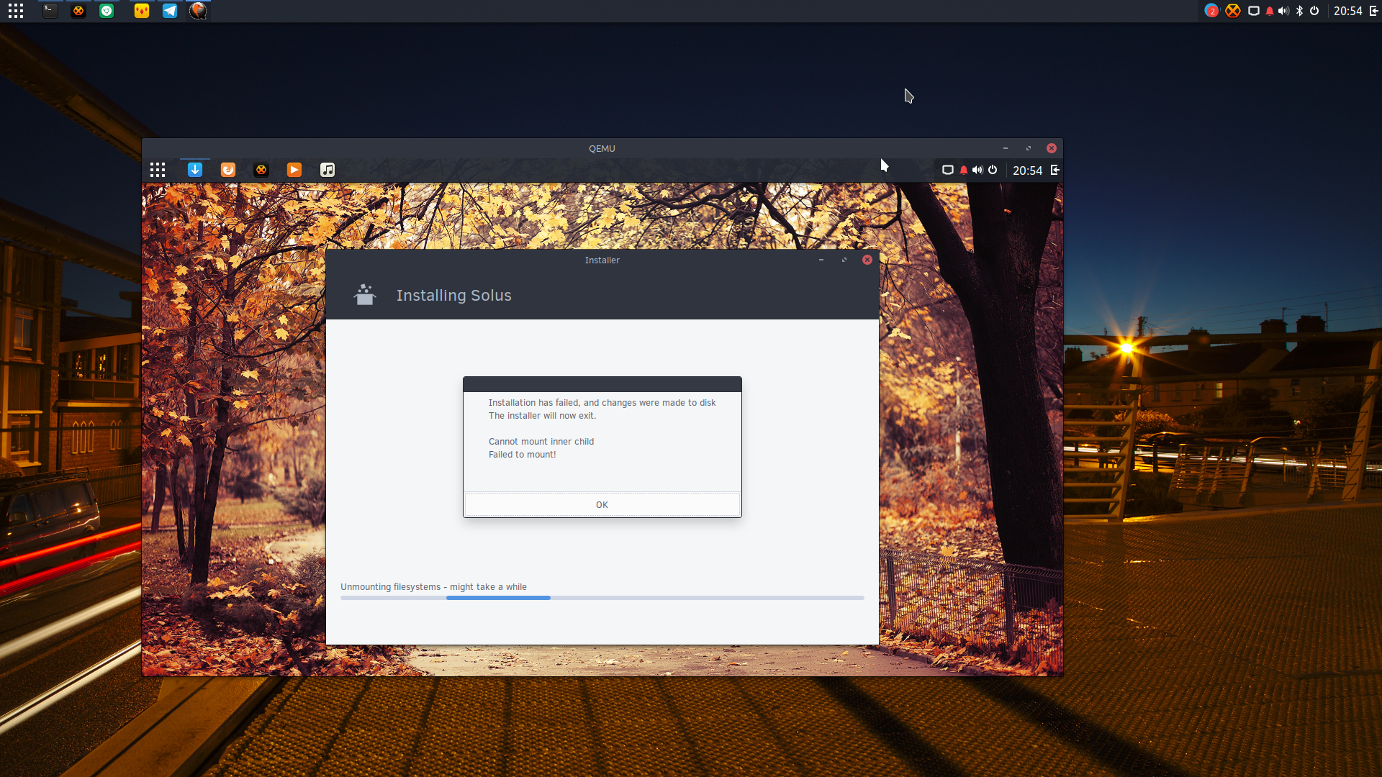1382x777 pixels.
Task: Open HexChat in the guest panel
Action: [261, 170]
